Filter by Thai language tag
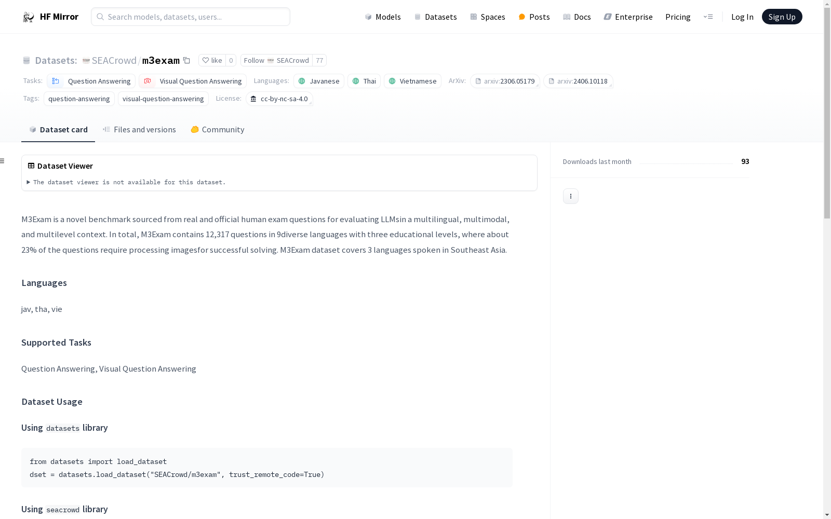The image size is (831, 519). (x=364, y=81)
